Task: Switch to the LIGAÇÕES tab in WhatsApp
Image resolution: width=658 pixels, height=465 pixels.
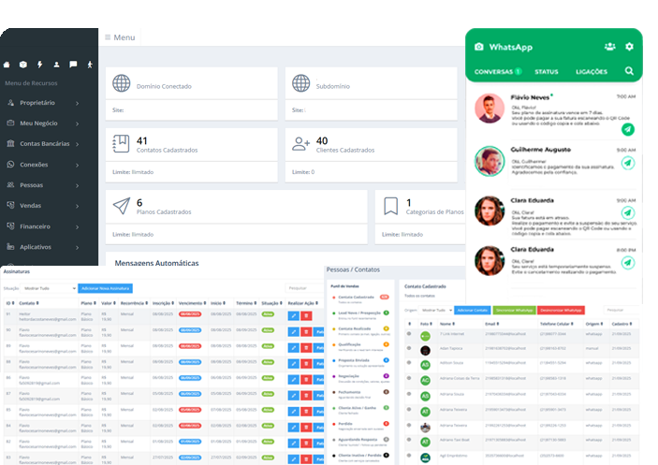Action: pos(592,71)
